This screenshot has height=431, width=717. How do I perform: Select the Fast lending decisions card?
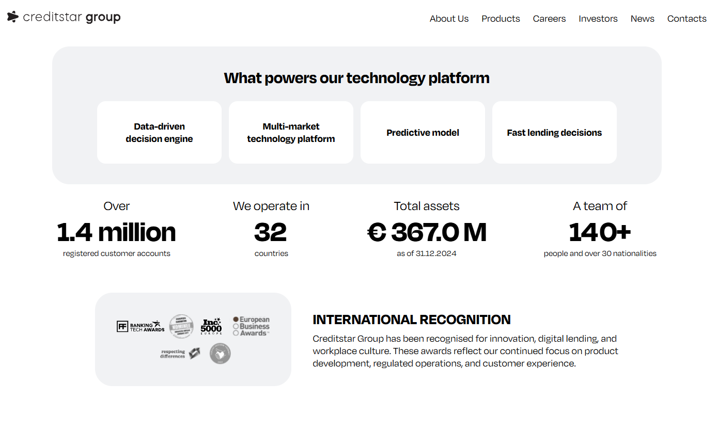click(554, 132)
